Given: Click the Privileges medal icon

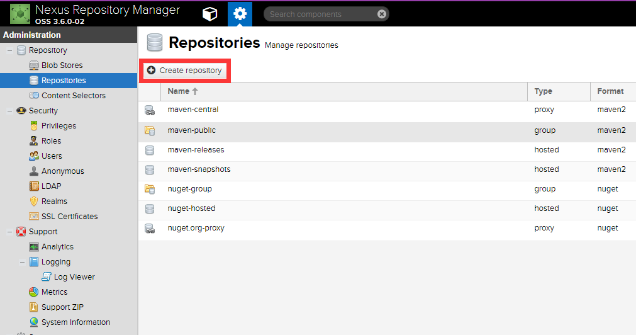Looking at the screenshot, I should (34, 126).
